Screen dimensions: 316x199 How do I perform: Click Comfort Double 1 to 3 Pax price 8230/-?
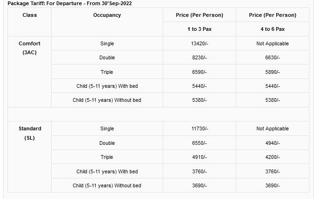click(x=199, y=57)
